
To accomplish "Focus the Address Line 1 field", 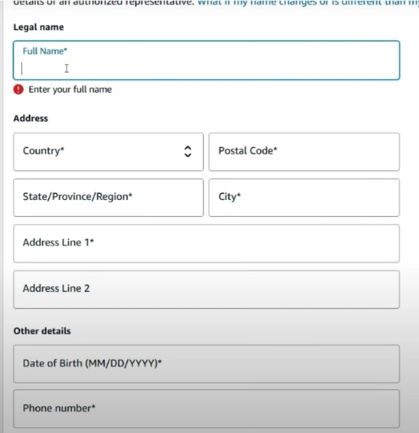I will pyautogui.click(x=206, y=243).
